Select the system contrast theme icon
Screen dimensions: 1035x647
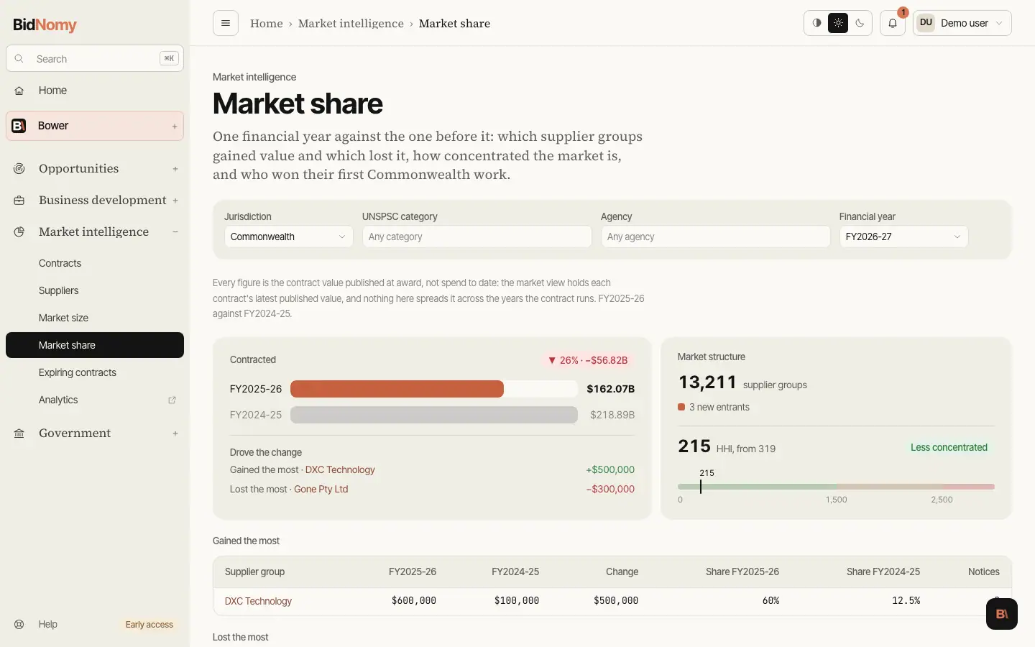(816, 23)
